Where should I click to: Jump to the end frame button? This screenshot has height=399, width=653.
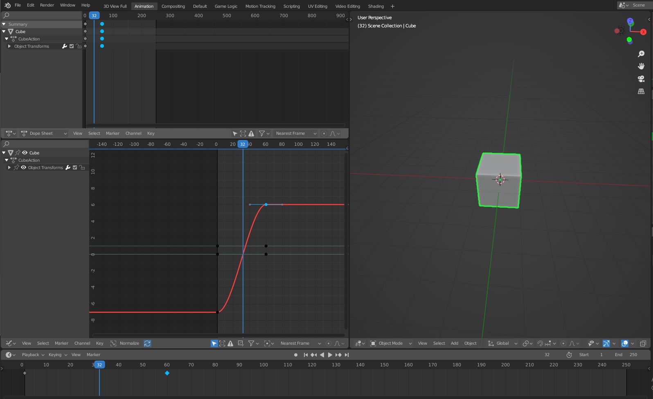coord(347,355)
